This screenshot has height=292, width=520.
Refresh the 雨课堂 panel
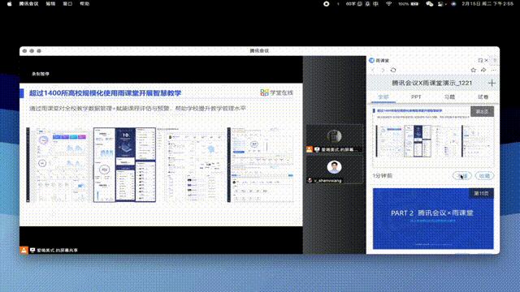393,70
